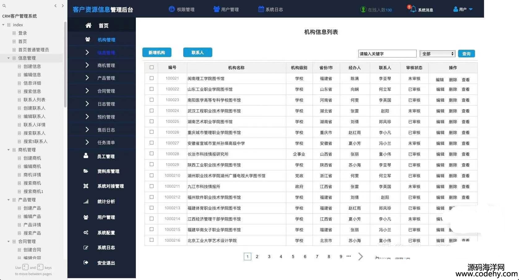
Task: Open 搜索商机 page in outline tree
Action: (x=32, y=183)
